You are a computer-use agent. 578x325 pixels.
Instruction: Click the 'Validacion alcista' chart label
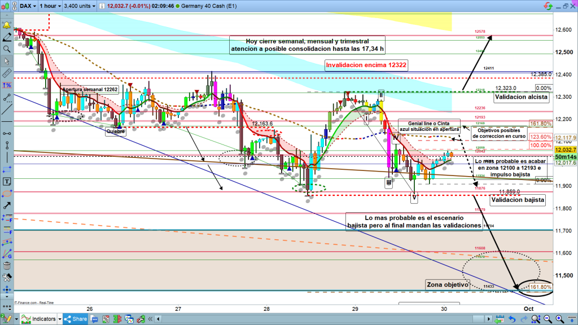click(520, 97)
